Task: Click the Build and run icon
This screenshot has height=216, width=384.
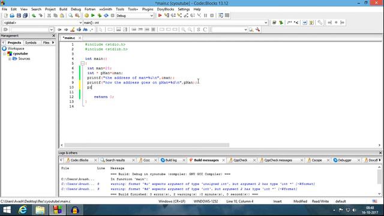Action: tap(100, 16)
